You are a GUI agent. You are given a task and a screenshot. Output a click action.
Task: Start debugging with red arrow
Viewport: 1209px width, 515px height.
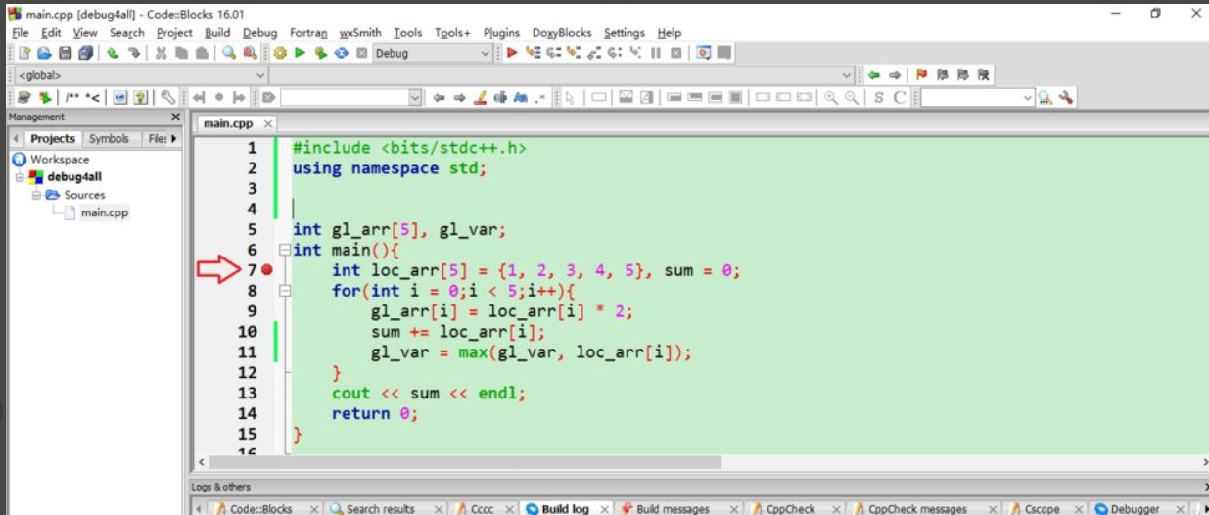512,53
